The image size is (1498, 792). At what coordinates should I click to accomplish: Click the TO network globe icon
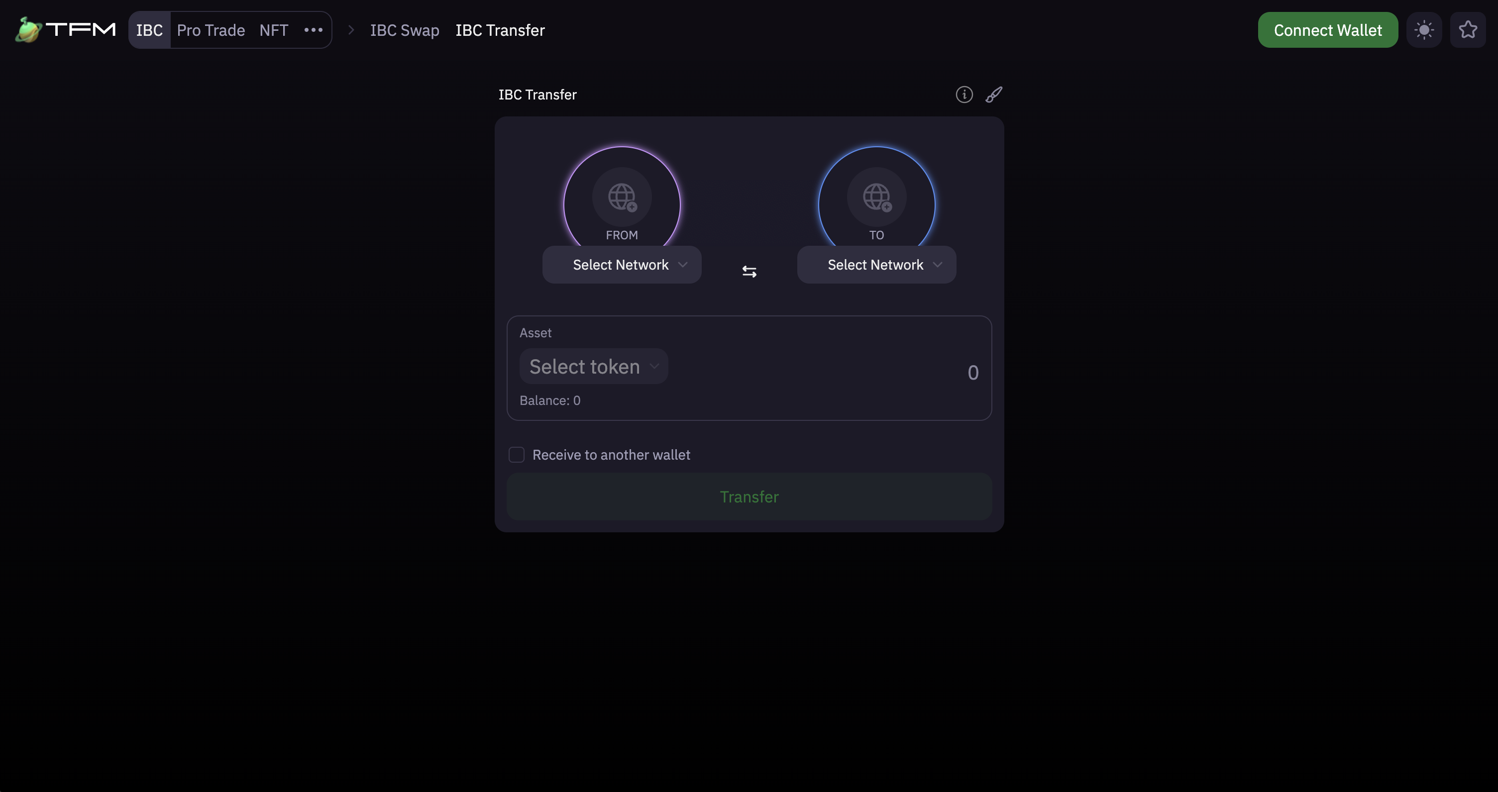pyautogui.click(x=876, y=197)
